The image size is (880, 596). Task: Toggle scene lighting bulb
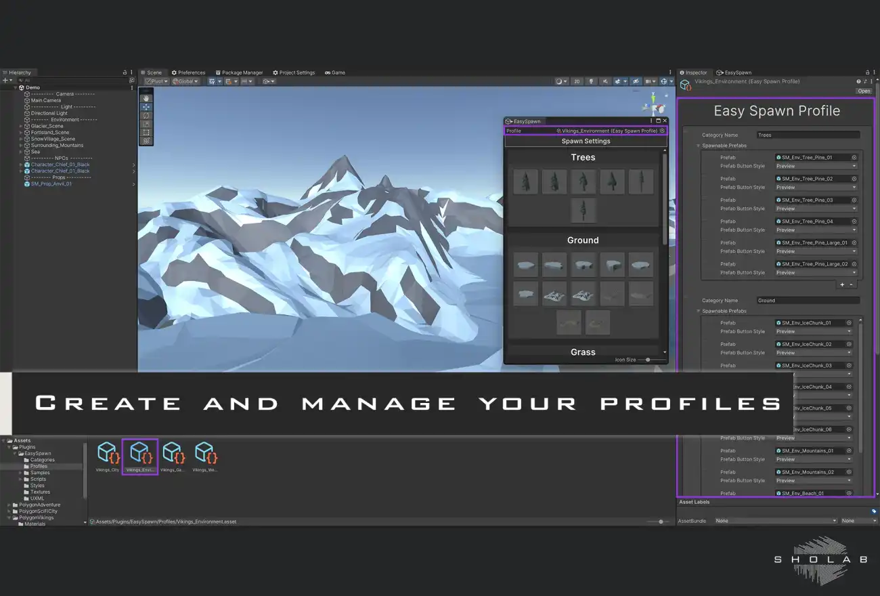pos(591,81)
